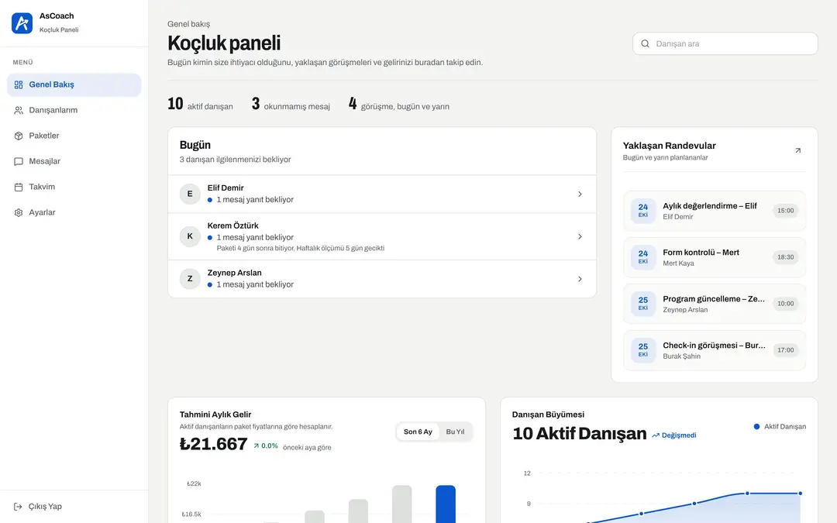Image resolution: width=837 pixels, height=523 pixels.
Task: Click the ₺21.667 revenue figure
Action: coord(214,444)
